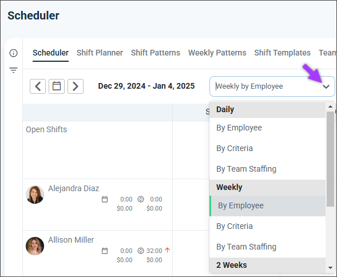Click Alejandra Diaz's profile photo
Image resolution: width=337 pixels, height=277 pixels.
(35, 195)
